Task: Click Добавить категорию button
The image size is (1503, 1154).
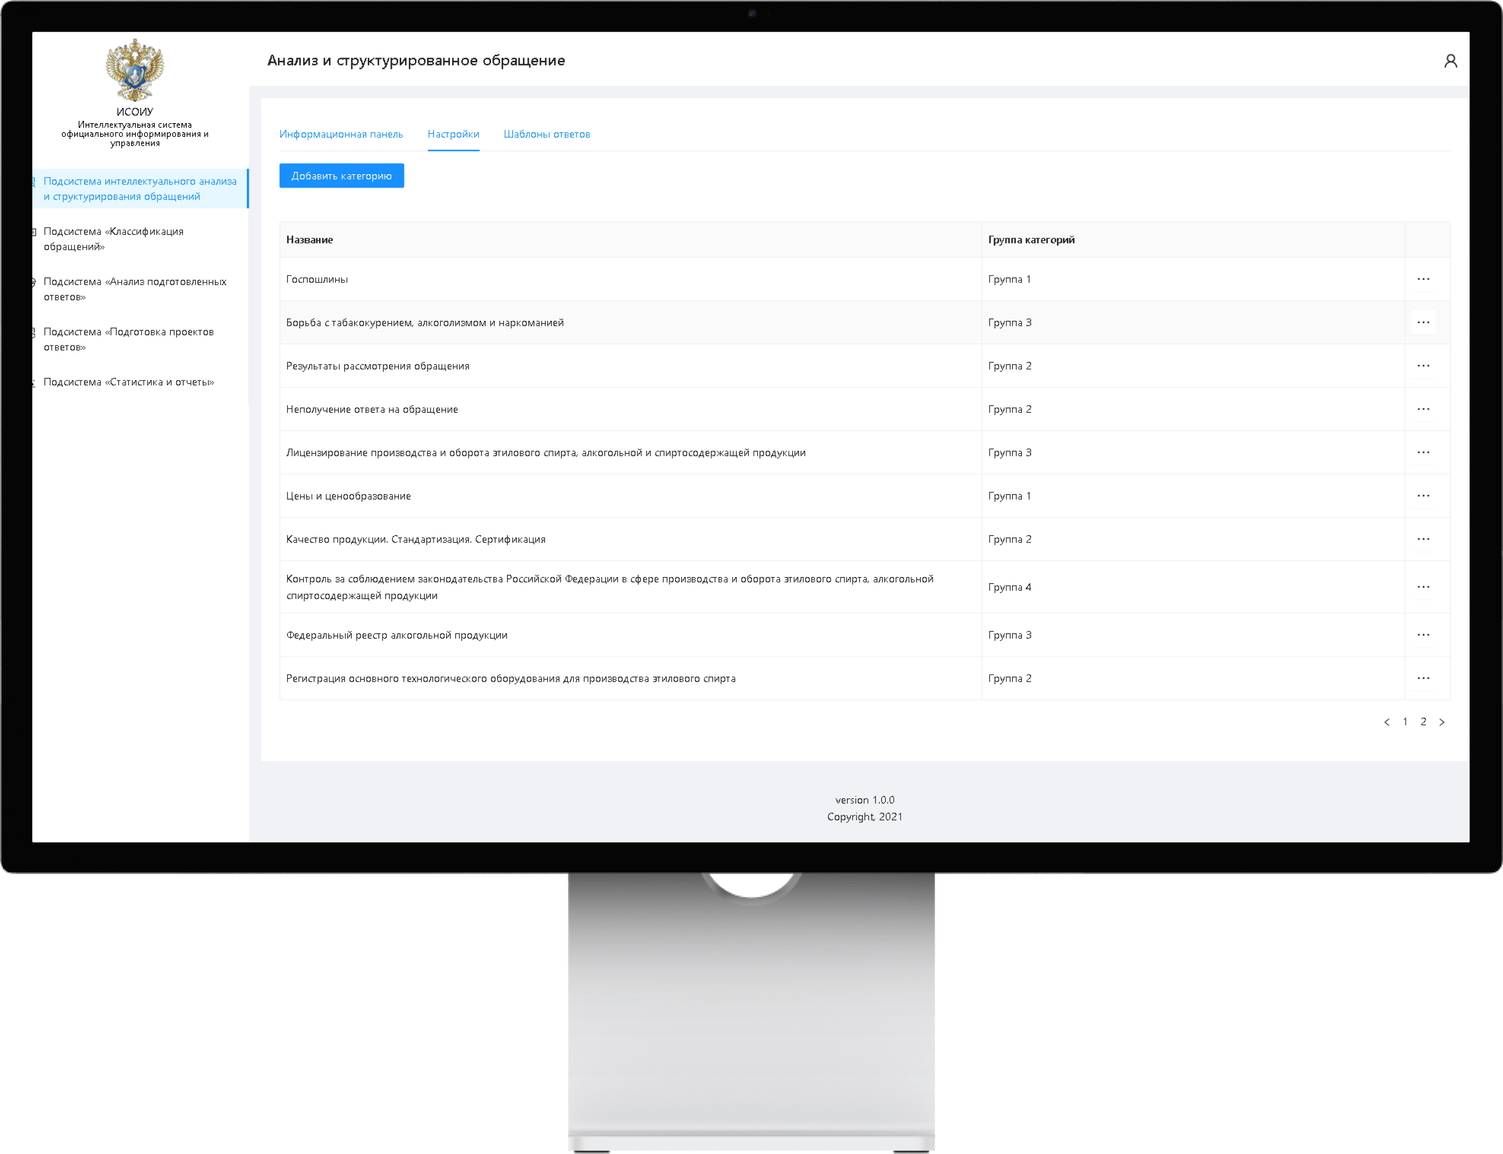Action: click(341, 176)
